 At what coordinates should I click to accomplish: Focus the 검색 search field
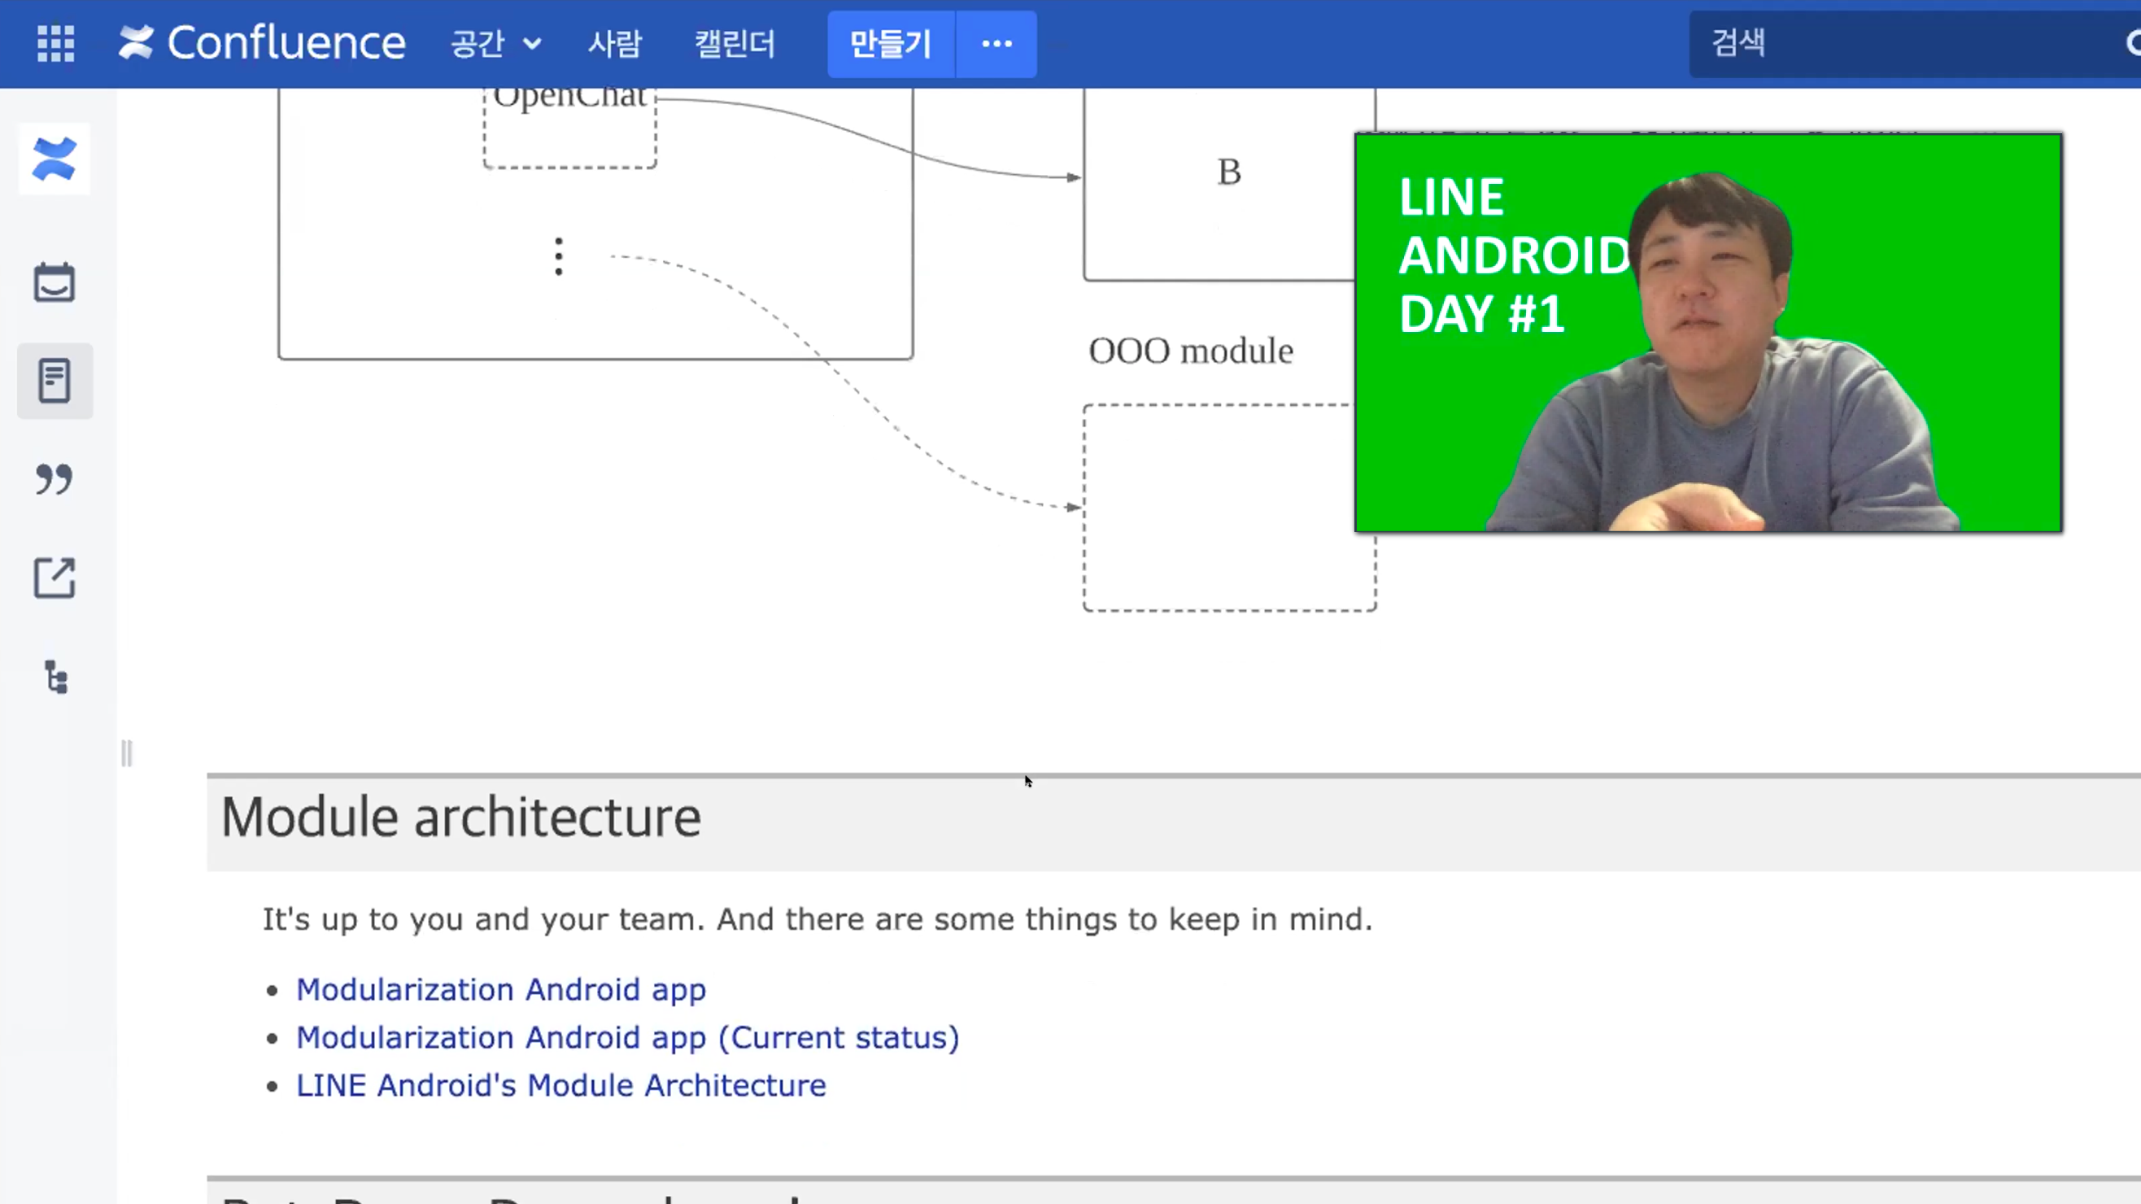coord(1915,43)
